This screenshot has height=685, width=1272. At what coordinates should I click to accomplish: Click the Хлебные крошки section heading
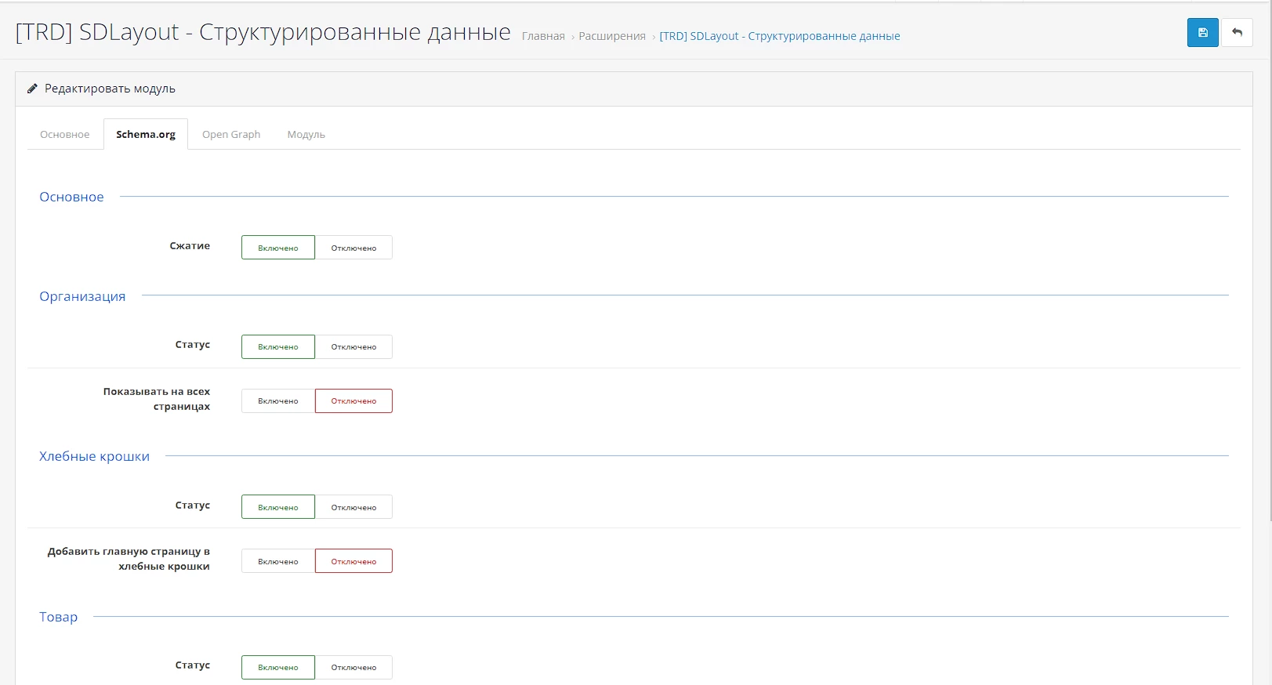94,456
